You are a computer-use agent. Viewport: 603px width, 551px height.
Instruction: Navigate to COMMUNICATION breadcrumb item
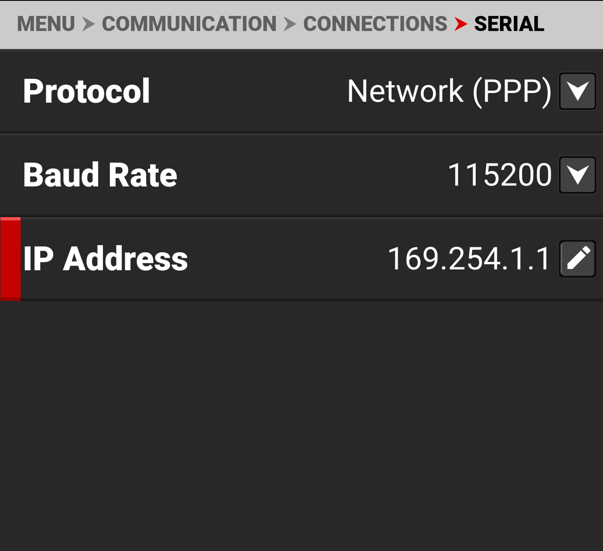pos(189,24)
